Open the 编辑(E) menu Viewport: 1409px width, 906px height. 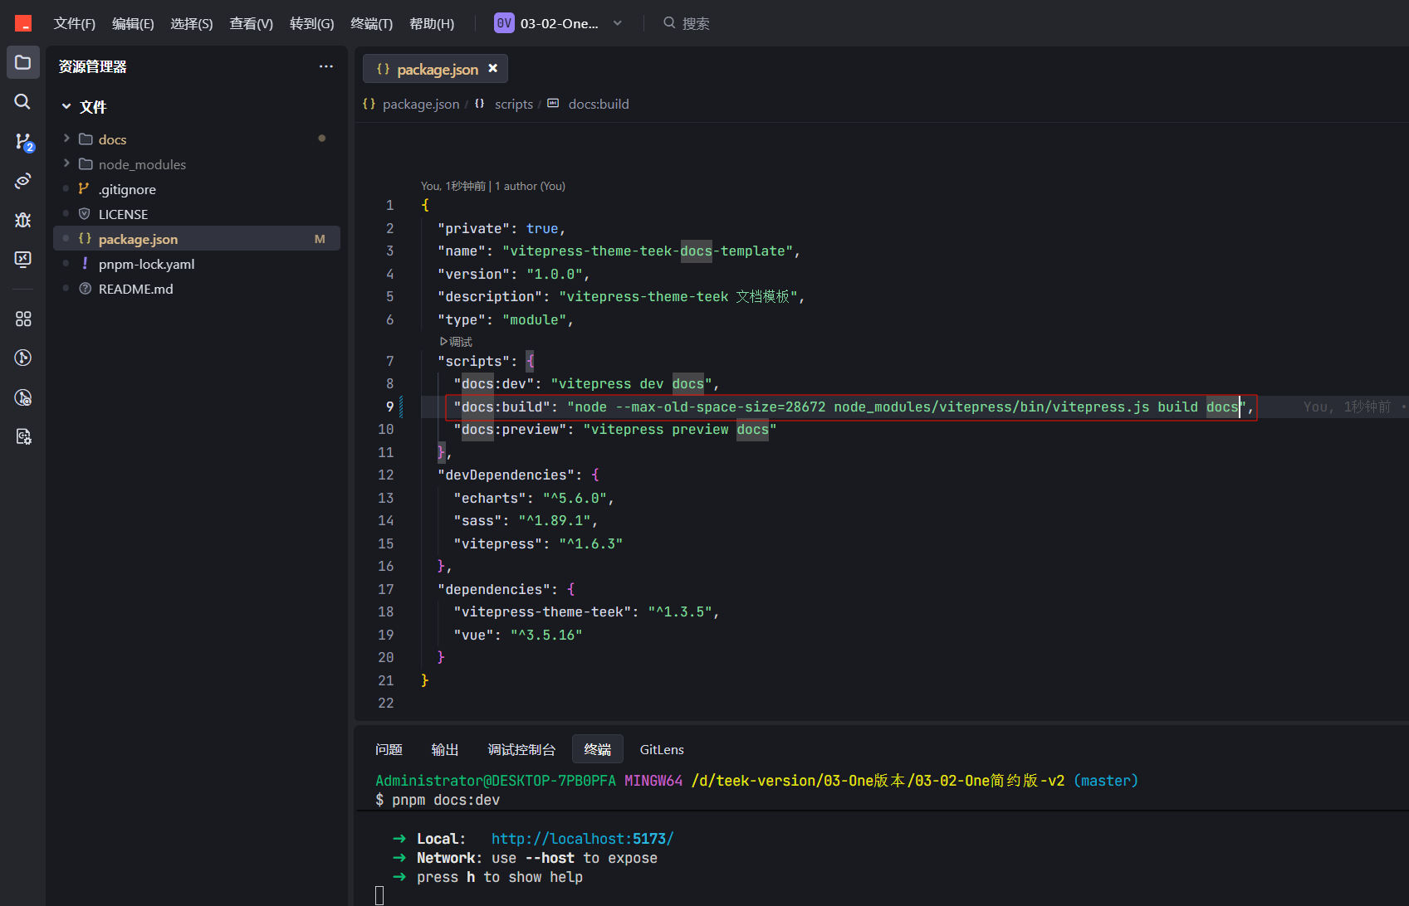(x=133, y=23)
